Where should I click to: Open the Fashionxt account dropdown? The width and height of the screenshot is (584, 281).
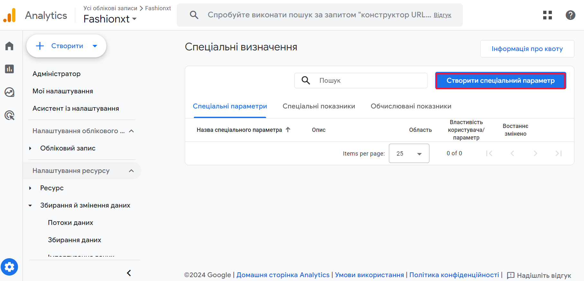(110, 19)
